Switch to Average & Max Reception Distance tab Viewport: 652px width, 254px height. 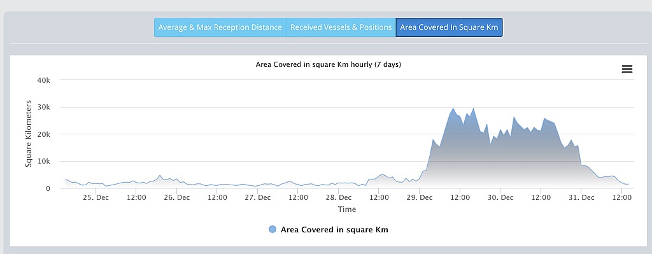tap(220, 27)
